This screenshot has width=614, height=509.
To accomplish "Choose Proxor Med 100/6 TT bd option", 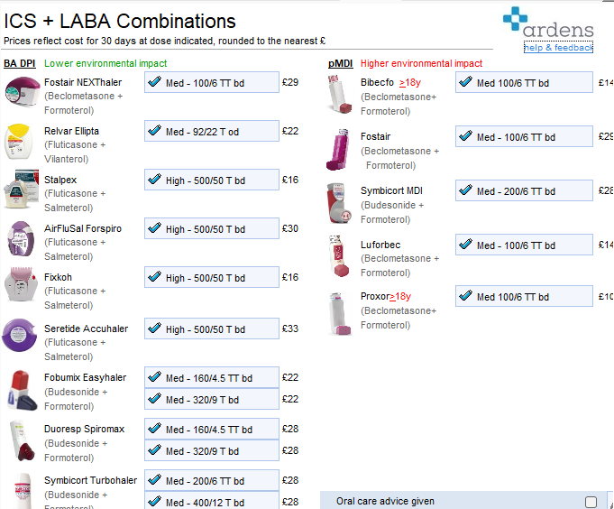I will tap(524, 297).
